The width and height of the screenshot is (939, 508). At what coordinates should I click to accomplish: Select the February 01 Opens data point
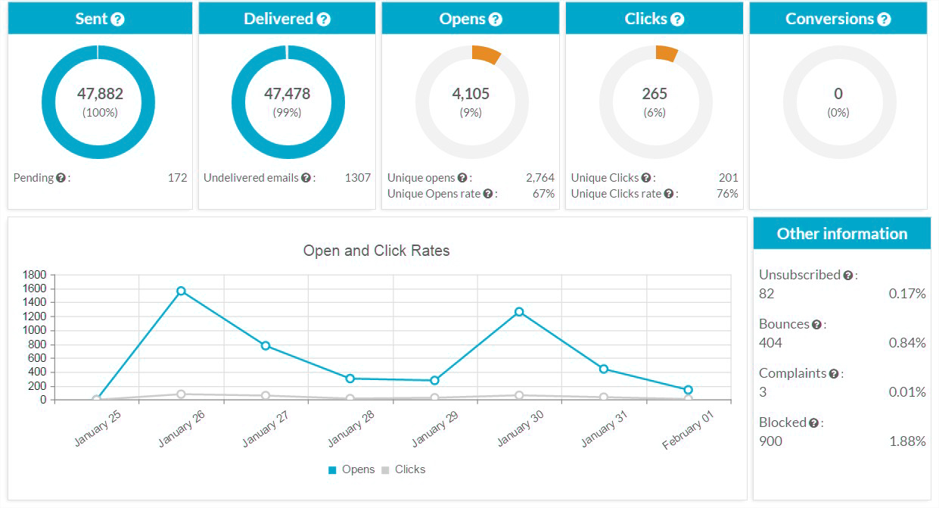pyautogui.click(x=688, y=390)
